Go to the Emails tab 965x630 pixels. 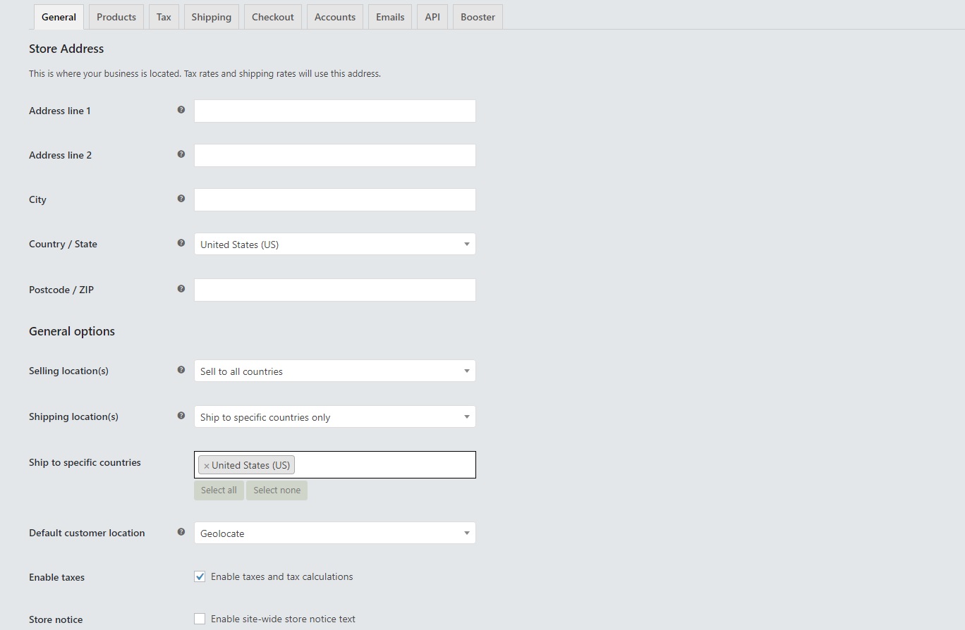point(390,17)
